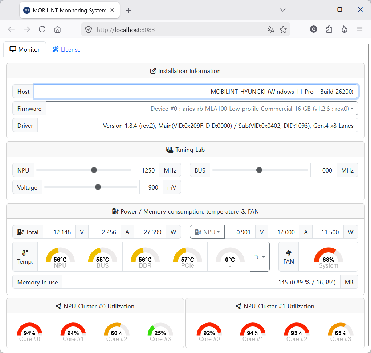This screenshot has width=371, height=353.
Task: Click Cluster #1 Core #0 92% gauge
Action: tap(209, 332)
